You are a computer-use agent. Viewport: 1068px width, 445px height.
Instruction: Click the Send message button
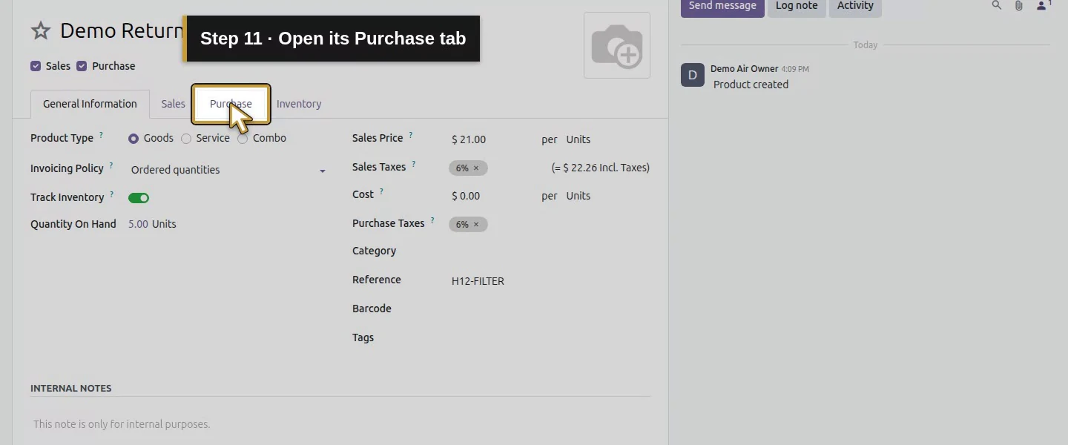click(x=722, y=6)
